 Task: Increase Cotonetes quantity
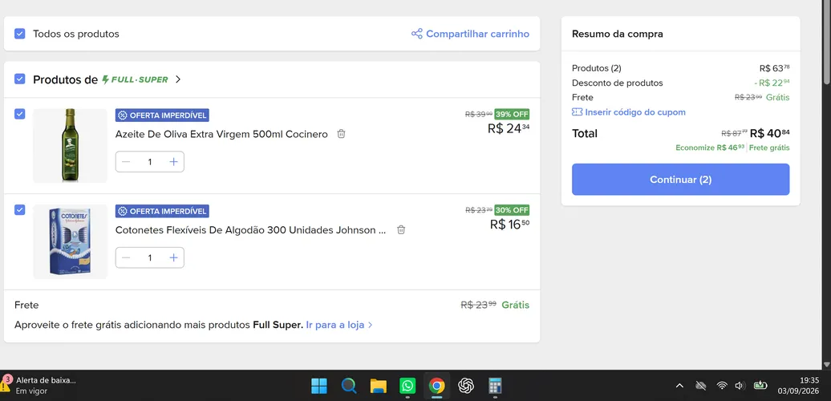point(173,257)
